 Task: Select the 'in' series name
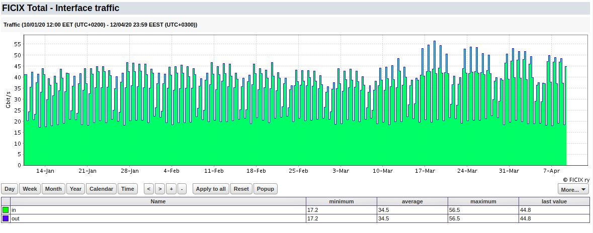(x=14, y=209)
